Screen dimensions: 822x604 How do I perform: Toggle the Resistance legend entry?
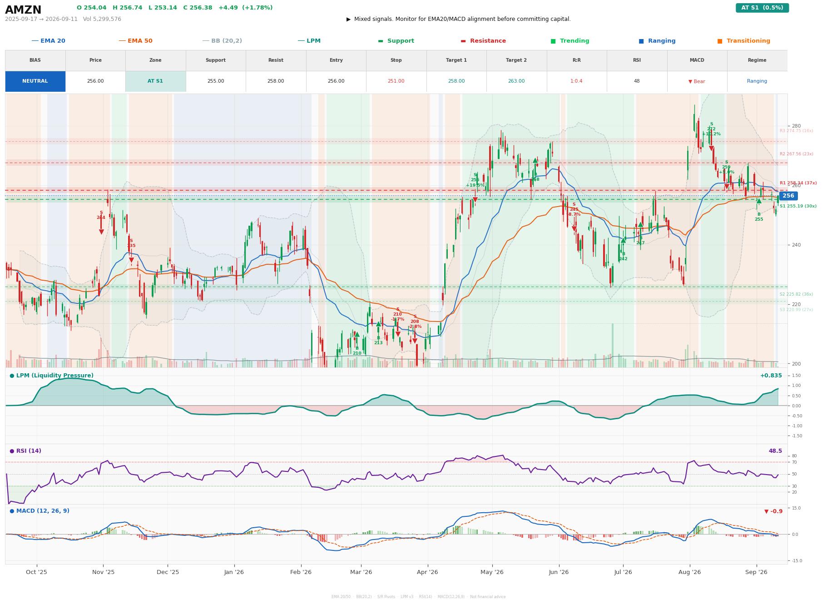[483, 41]
